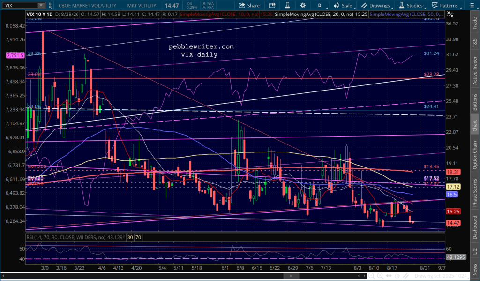The width and height of the screenshot is (480, 281).
Task: Toggle the collapse arrows icon above the price axis
Action: (450, 14)
